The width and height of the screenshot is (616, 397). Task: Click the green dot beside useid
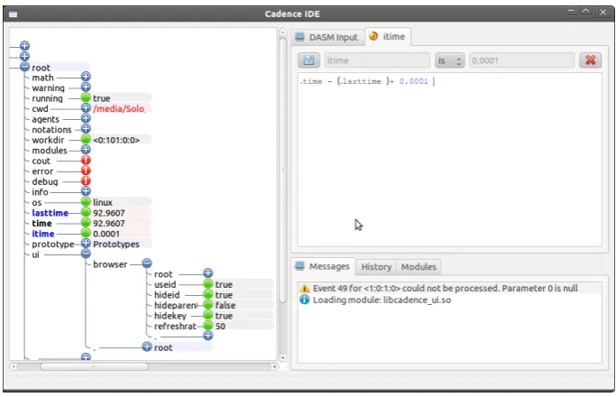[x=207, y=284]
